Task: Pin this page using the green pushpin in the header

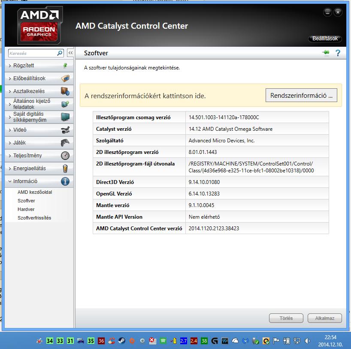Action: point(326,53)
